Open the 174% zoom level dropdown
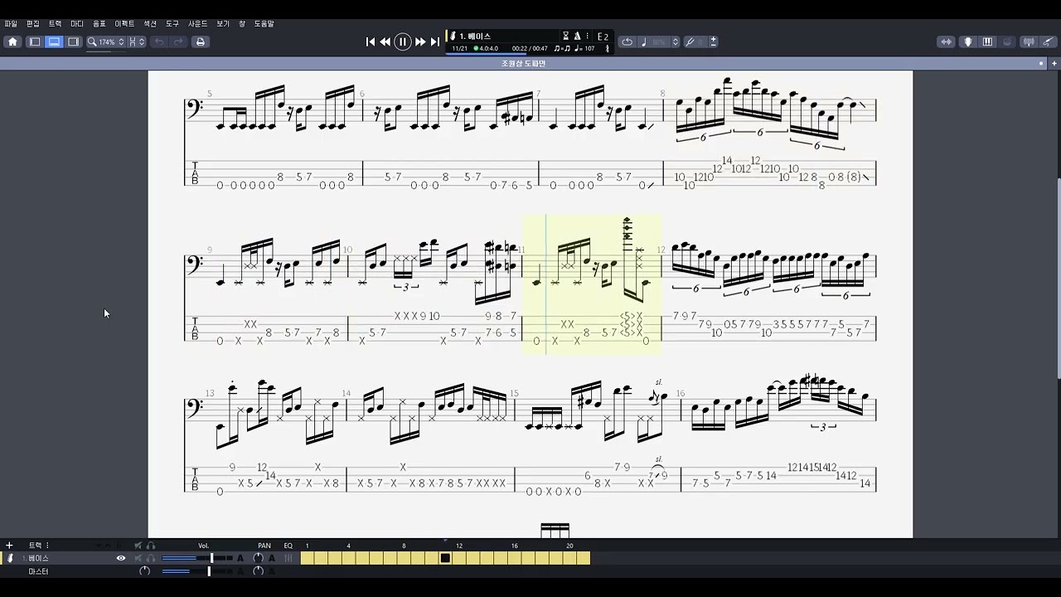This screenshot has width=1061, height=597. coord(106,41)
